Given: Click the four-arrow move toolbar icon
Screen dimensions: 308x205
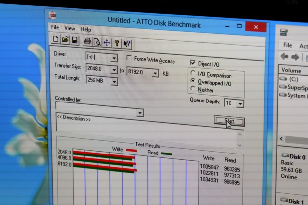Looking at the screenshot, I should coord(107,43).
